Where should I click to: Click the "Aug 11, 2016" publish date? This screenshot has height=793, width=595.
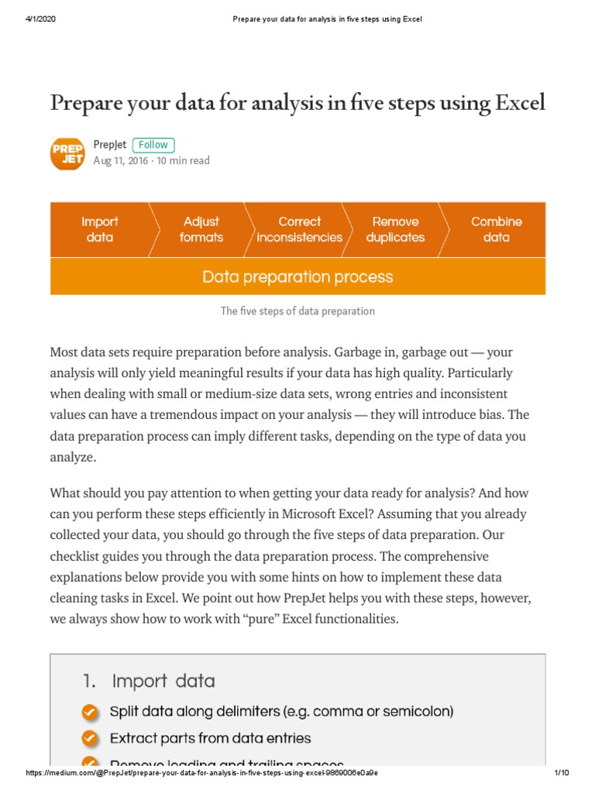(x=121, y=161)
